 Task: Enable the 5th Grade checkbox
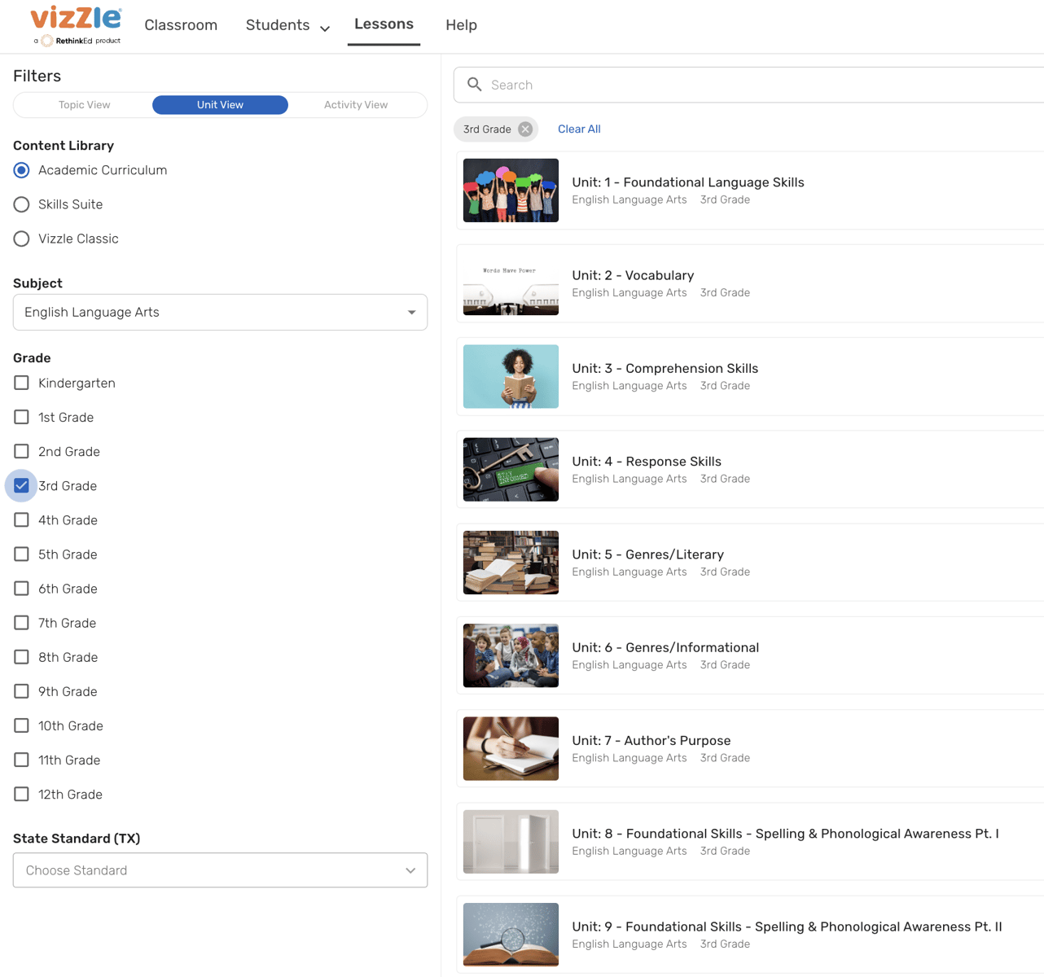coord(22,554)
